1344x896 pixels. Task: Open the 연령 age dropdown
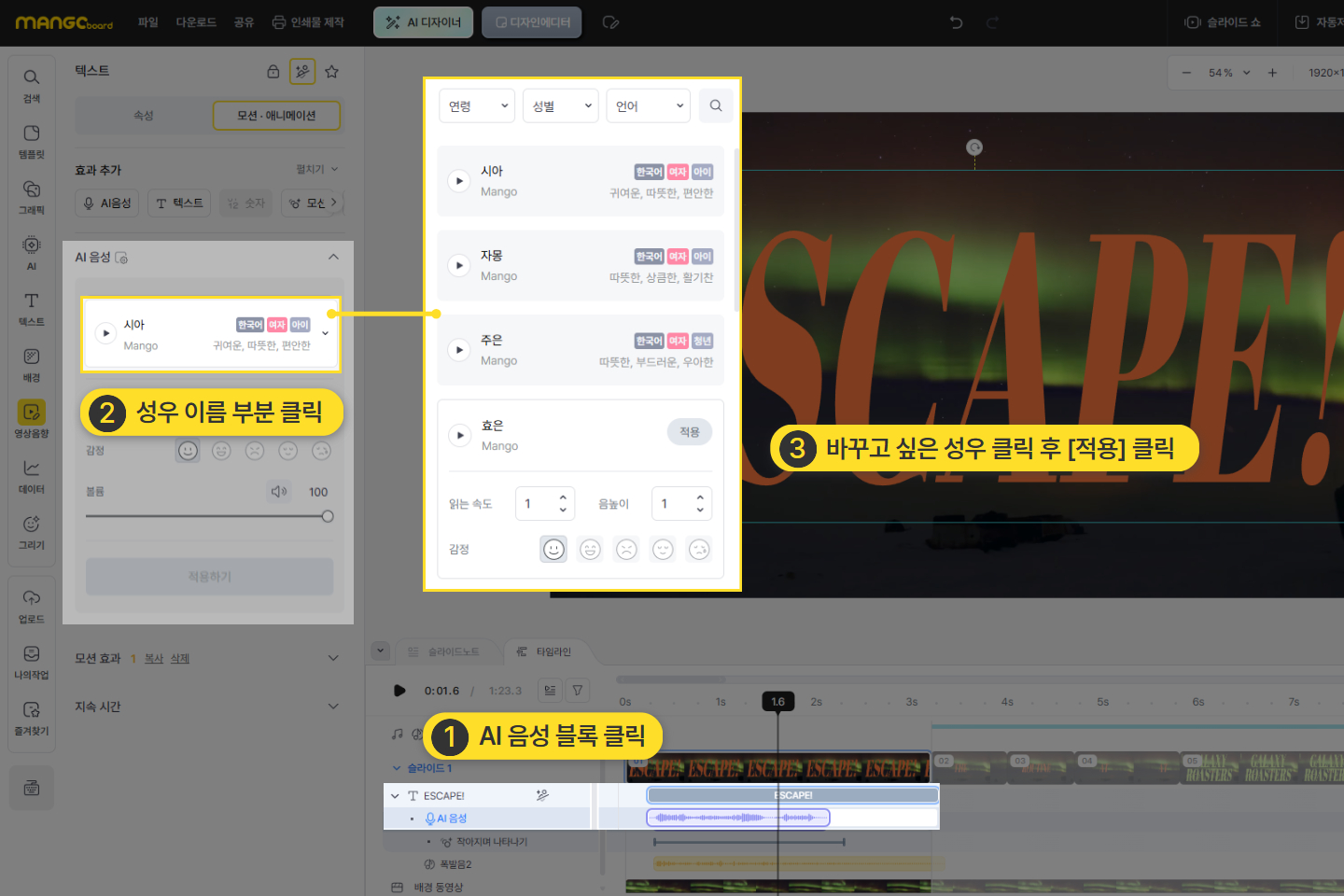pos(477,106)
